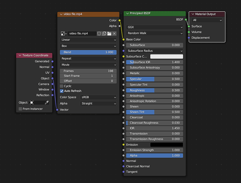Image resolution: width=241 pixels, height=183 pixels.
Task: Click the Volume input socket
Action: click(x=189, y=32)
